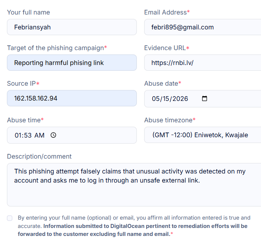Focus the Your full name field
Image resolution: width=261 pixels, height=245 pixels.
click(x=72, y=27)
